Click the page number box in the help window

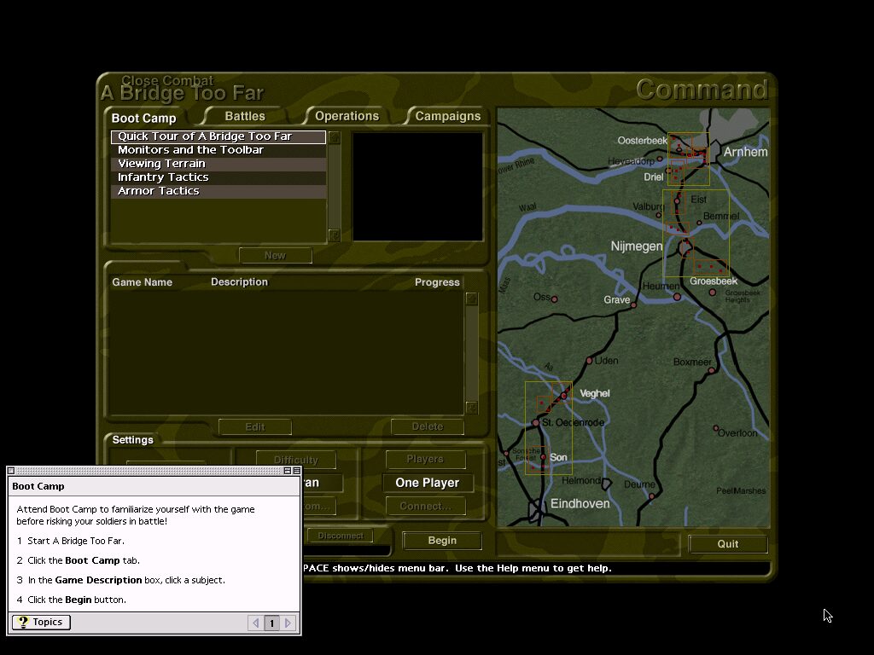pos(271,623)
